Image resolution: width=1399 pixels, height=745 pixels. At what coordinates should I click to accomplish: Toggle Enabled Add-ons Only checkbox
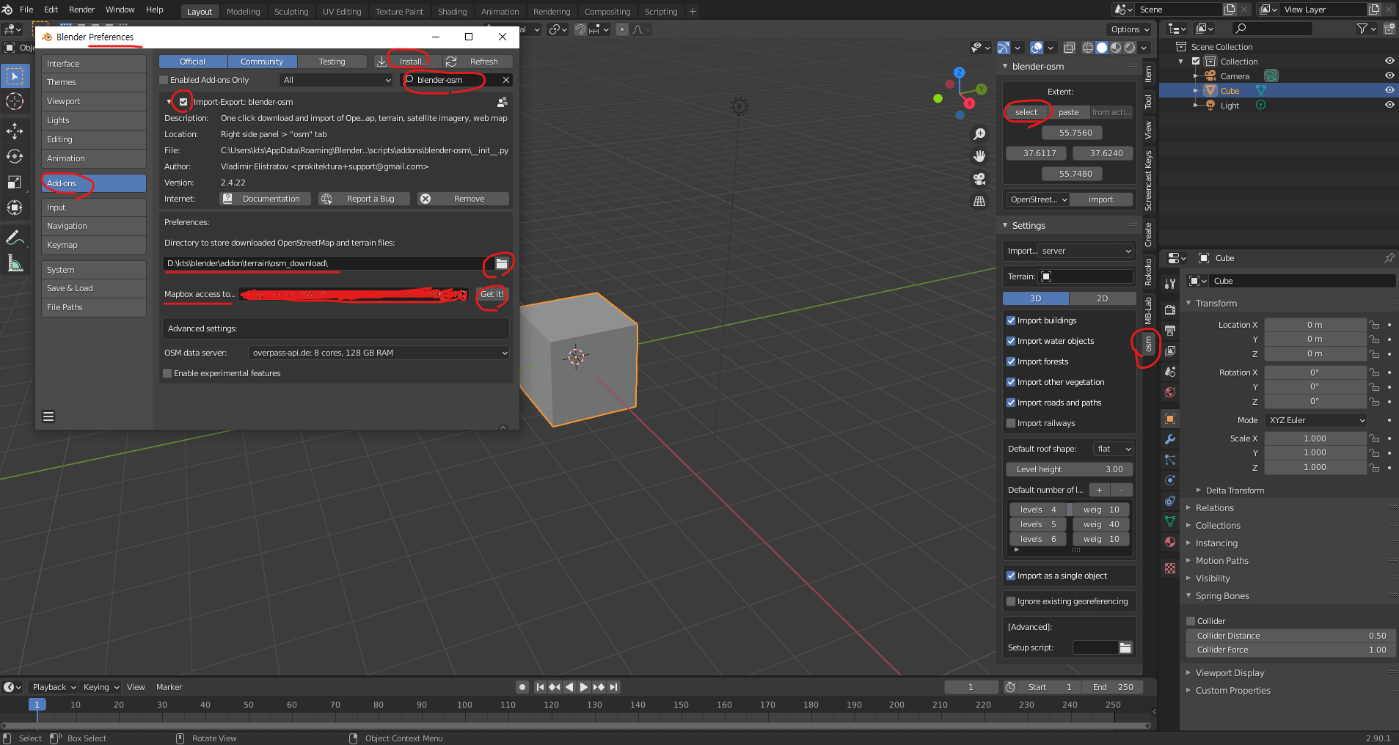pyautogui.click(x=164, y=80)
